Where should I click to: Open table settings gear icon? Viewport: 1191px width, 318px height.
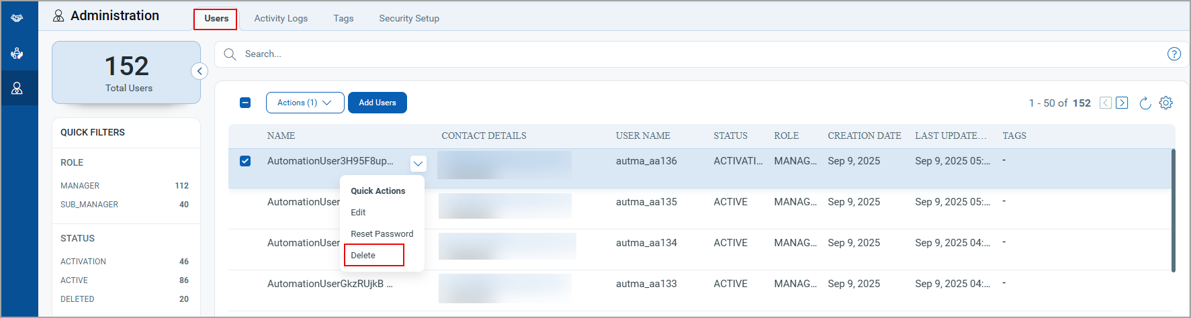[x=1166, y=103]
